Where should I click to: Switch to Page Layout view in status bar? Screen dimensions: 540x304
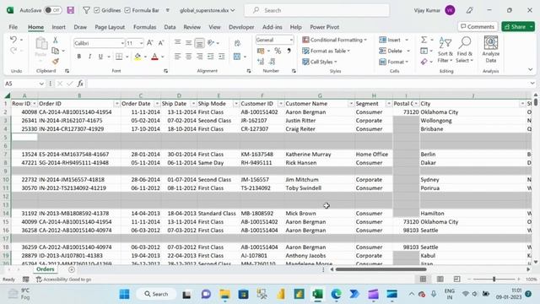click(440, 279)
